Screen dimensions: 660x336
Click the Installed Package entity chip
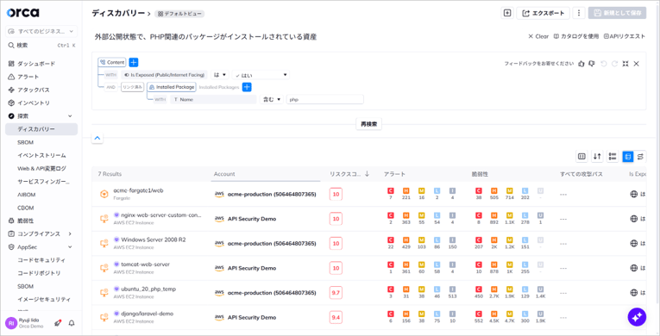172,87
